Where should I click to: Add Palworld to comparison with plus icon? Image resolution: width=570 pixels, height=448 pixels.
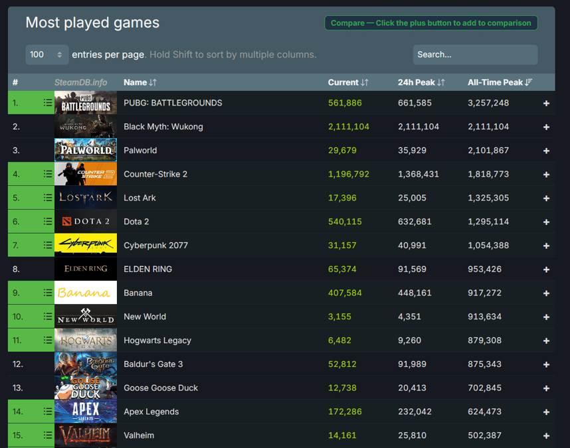[x=546, y=151]
